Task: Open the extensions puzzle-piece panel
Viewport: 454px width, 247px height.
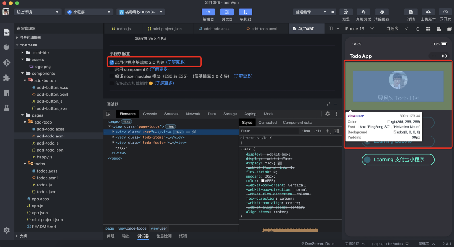Action: point(6,78)
